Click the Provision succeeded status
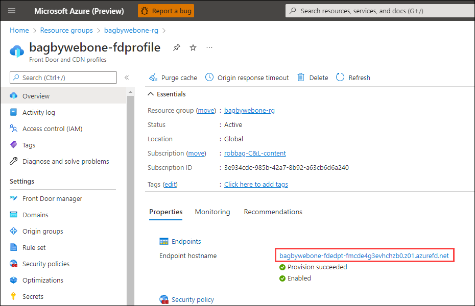This screenshot has height=306, width=475. (x=313, y=267)
